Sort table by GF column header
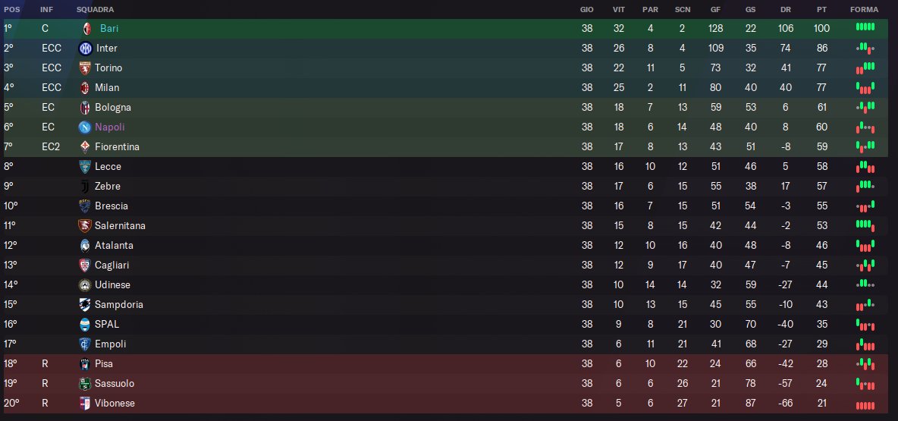This screenshot has width=898, height=421. [x=715, y=10]
